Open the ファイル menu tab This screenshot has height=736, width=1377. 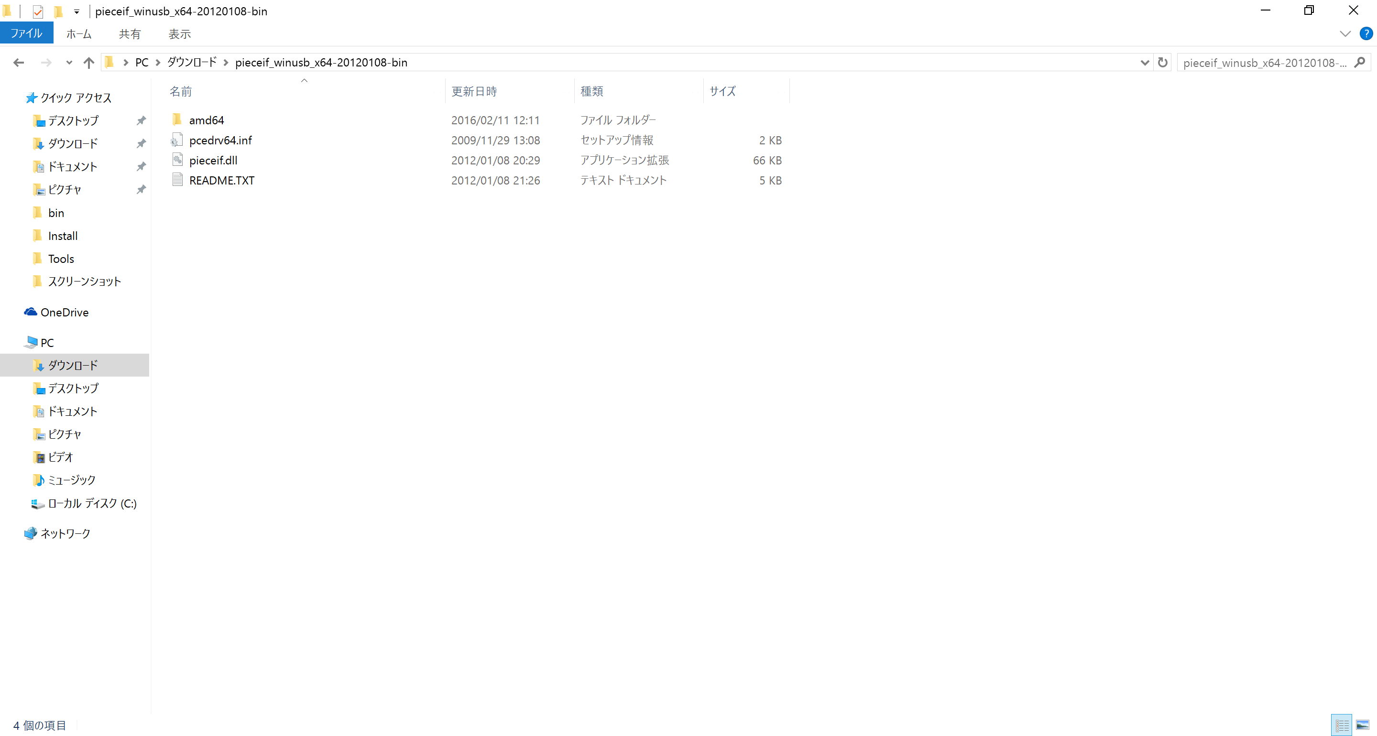pyautogui.click(x=27, y=33)
